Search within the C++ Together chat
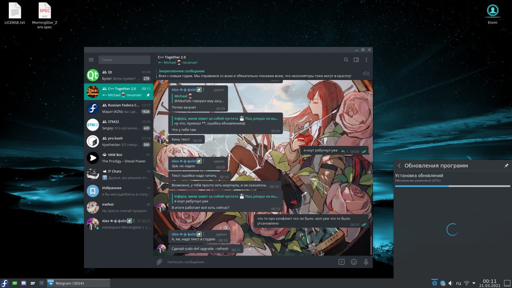Image resolution: width=512 pixels, height=288 pixels. pos(346,60)
